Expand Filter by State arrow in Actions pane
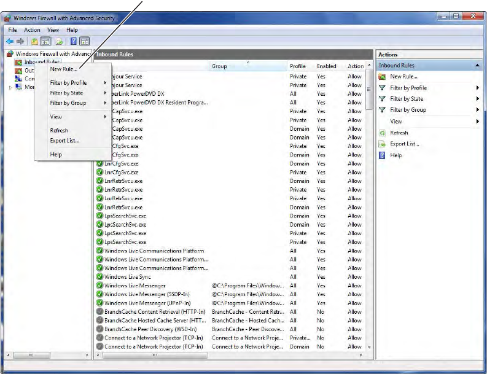Image resolution: width=487 pixels, height=374 pixels. coord(477,99)
